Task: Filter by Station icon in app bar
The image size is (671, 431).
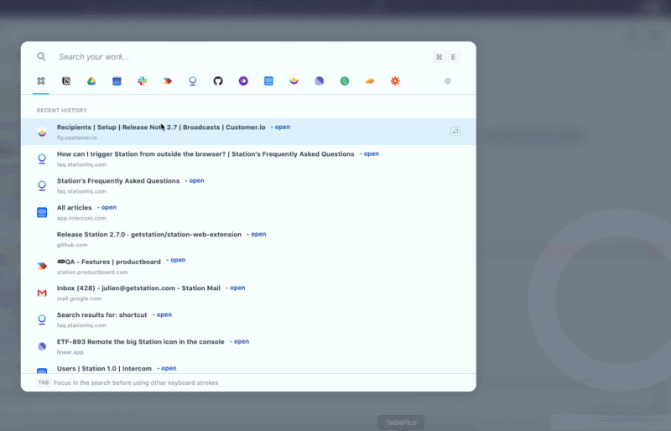Action: click(193, 80)
